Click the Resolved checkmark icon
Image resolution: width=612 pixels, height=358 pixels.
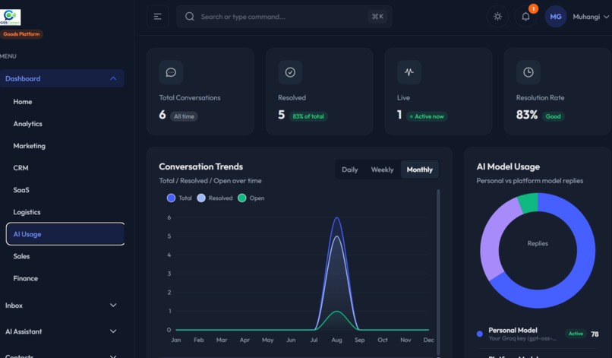click(x=290, y=72)
